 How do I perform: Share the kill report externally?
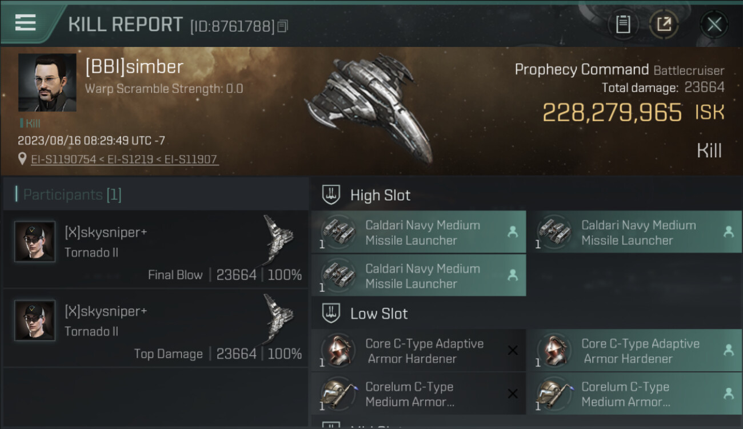(x=664, y=25)
